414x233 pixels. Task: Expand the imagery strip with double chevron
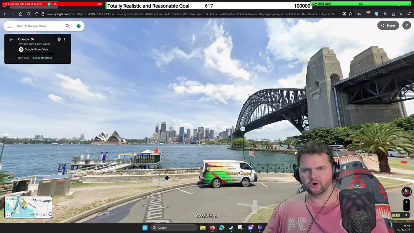click(406, 215)
